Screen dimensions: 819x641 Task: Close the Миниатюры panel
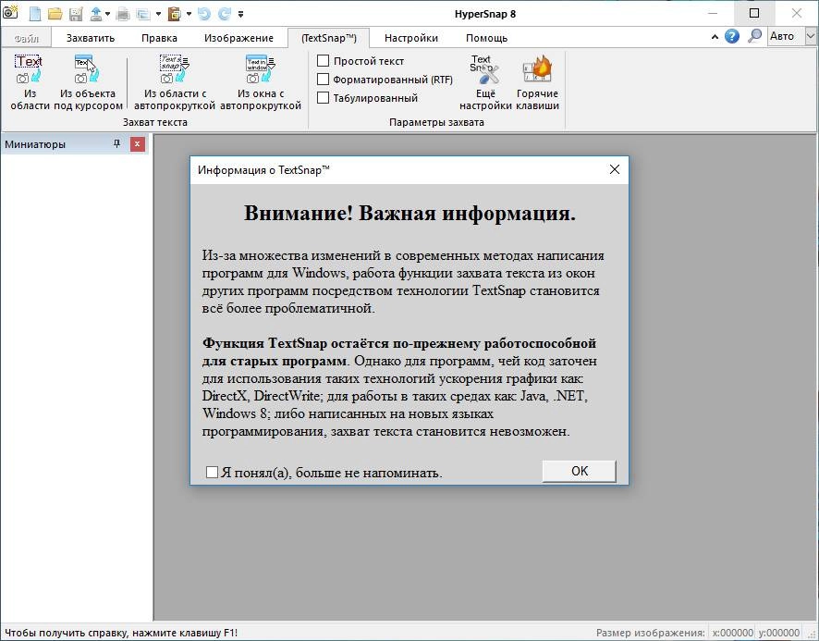(x=138, y=143)
